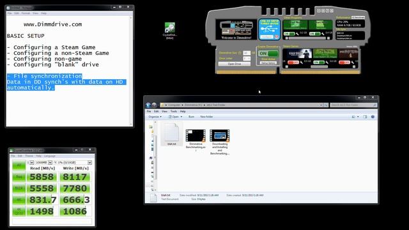Viewport: 409px width, 230px height.
Task: Open the Tools menu in Explorer
Action: pos(173,111)
